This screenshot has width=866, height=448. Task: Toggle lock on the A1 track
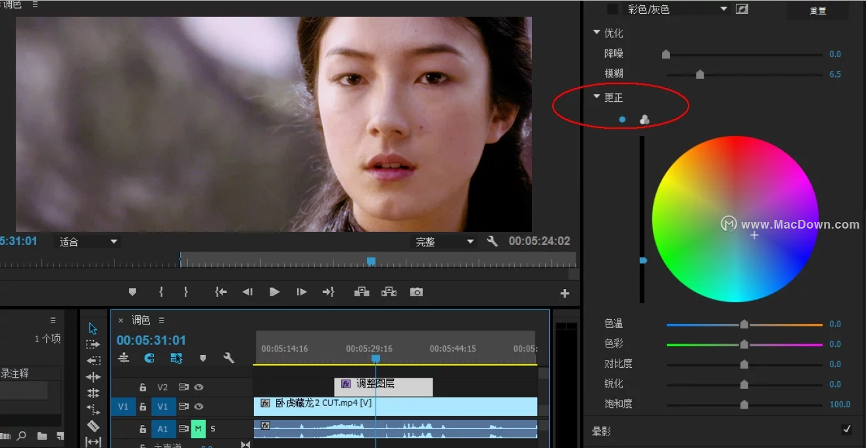tap(143, 429)
